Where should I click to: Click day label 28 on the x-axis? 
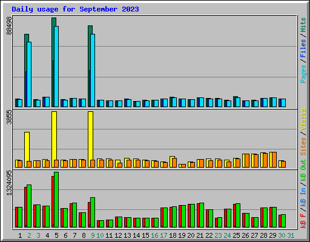pyautogui.click(x=263, y=235)
